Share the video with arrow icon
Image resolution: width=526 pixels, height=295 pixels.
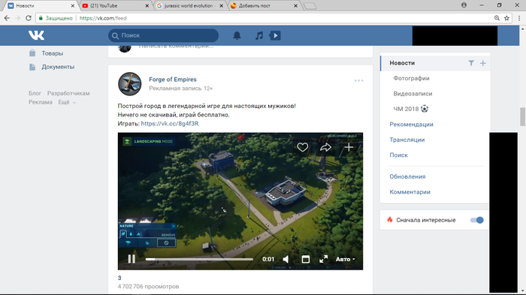point(325,147)
